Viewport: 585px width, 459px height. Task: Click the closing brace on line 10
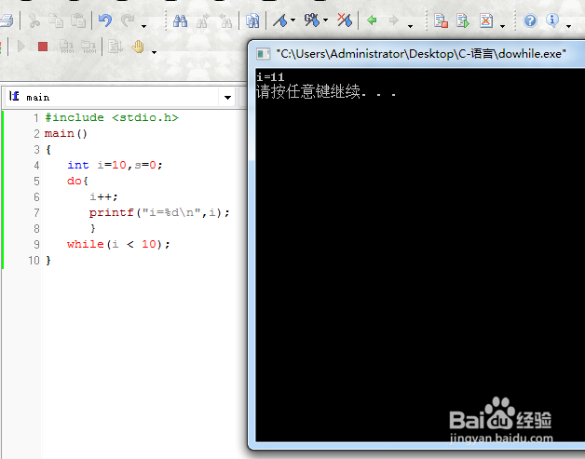48,261
